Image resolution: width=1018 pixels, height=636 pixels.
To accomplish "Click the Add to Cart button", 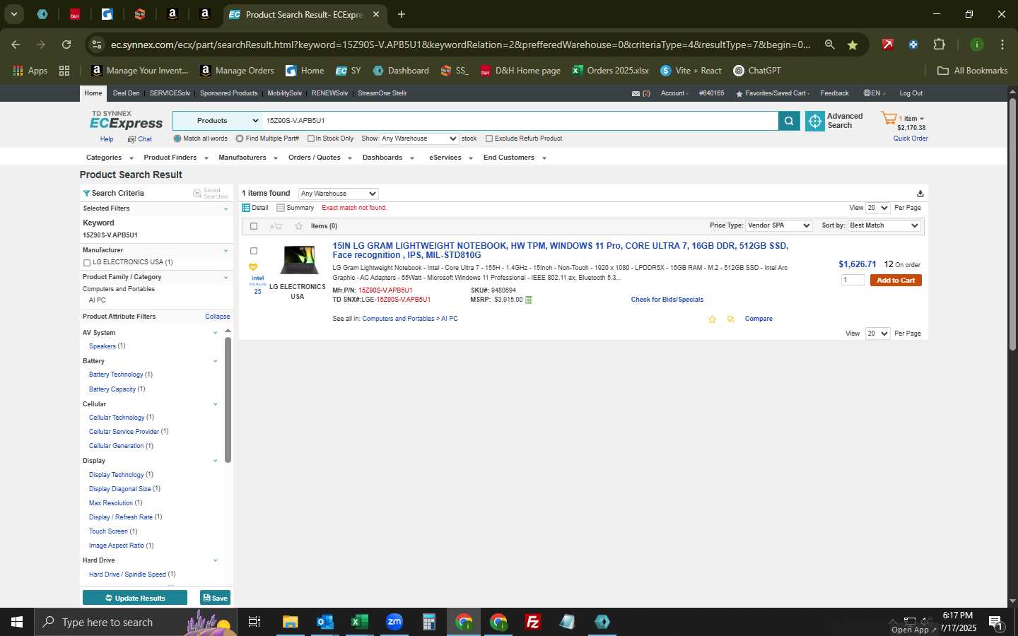I will [896, 281].
